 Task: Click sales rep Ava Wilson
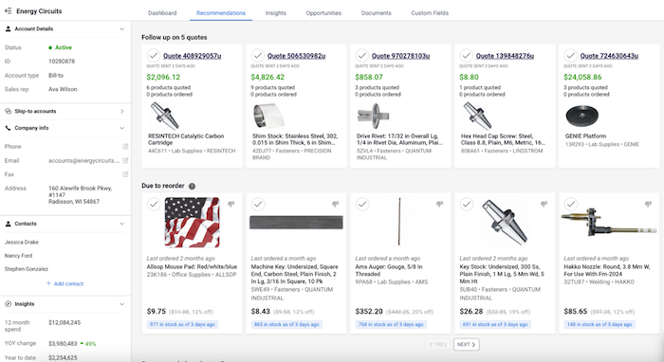(x=63, y=89)
